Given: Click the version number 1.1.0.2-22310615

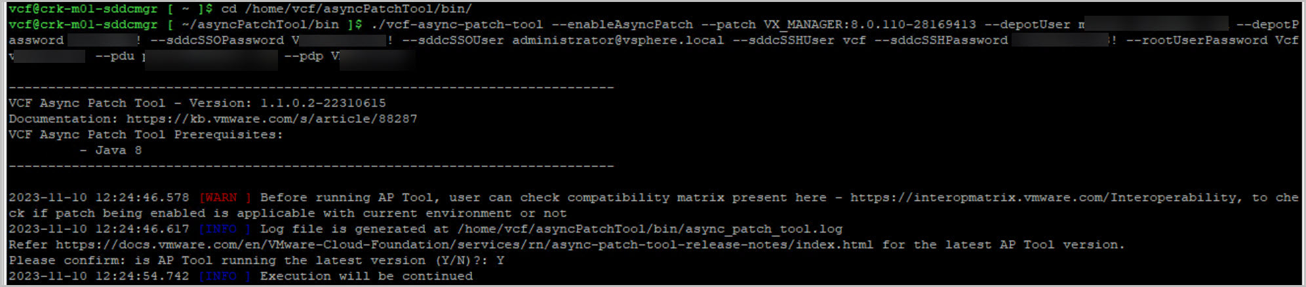Looking at the screenshot, I should (x=323, y=103).
